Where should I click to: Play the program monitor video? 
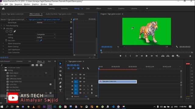[x=147, y=56]
